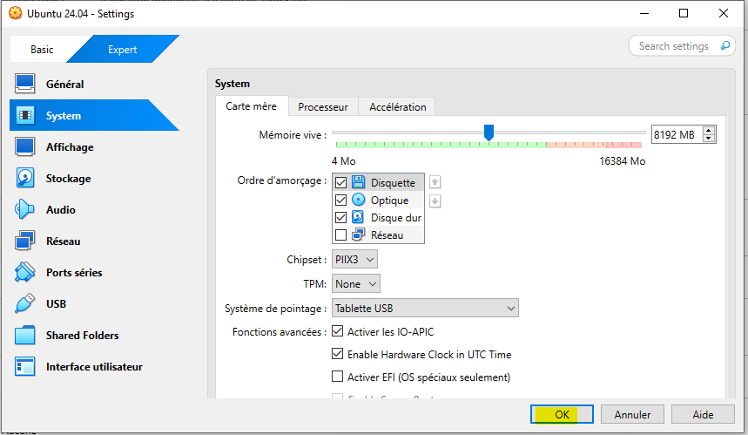Viewport: 748px width, 435px height.
Task: Disable Activer les IO-APIC option
Action: [x=338, y=332]
